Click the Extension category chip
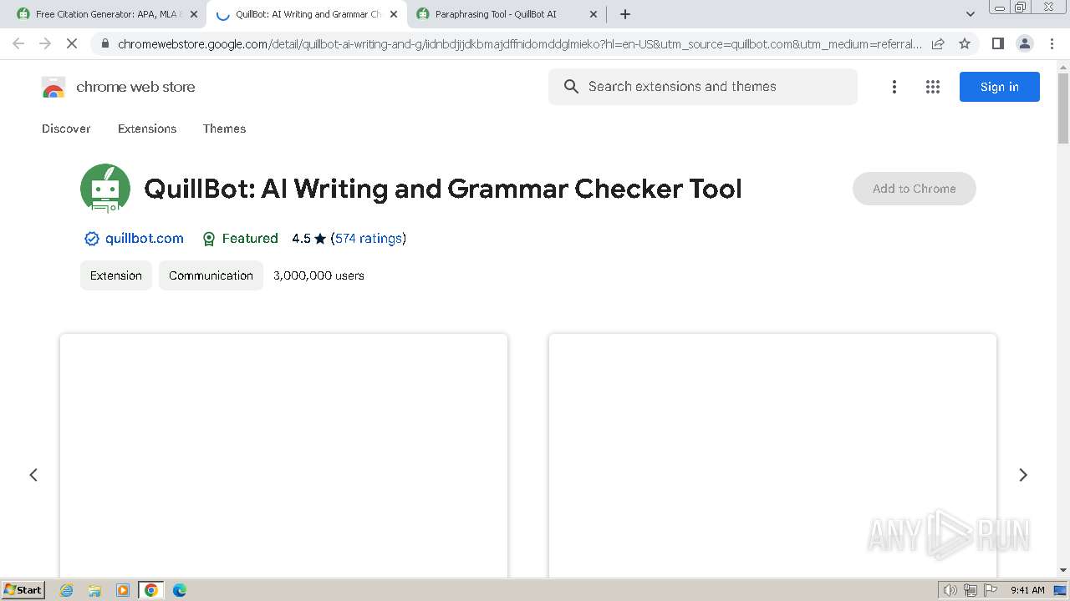This screenshot has width=1070, height=601. point(116,275)
